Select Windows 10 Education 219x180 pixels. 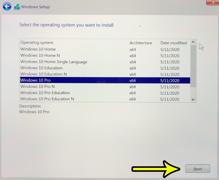click(105, 68)
